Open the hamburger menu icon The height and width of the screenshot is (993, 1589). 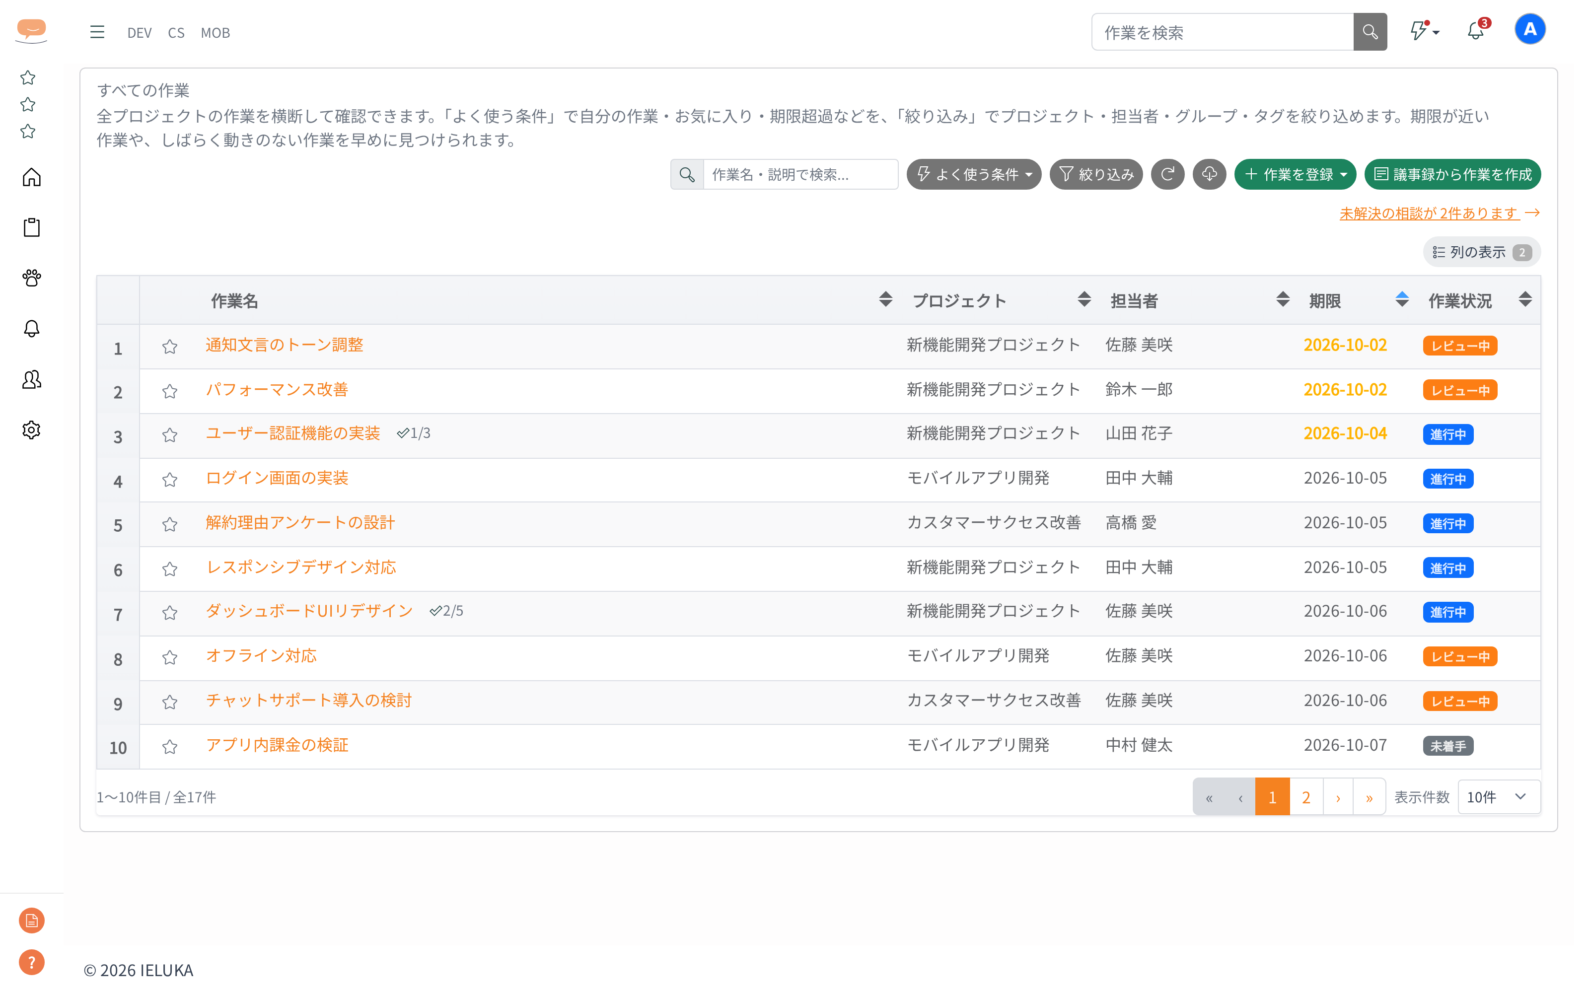[x=97, y=31]
